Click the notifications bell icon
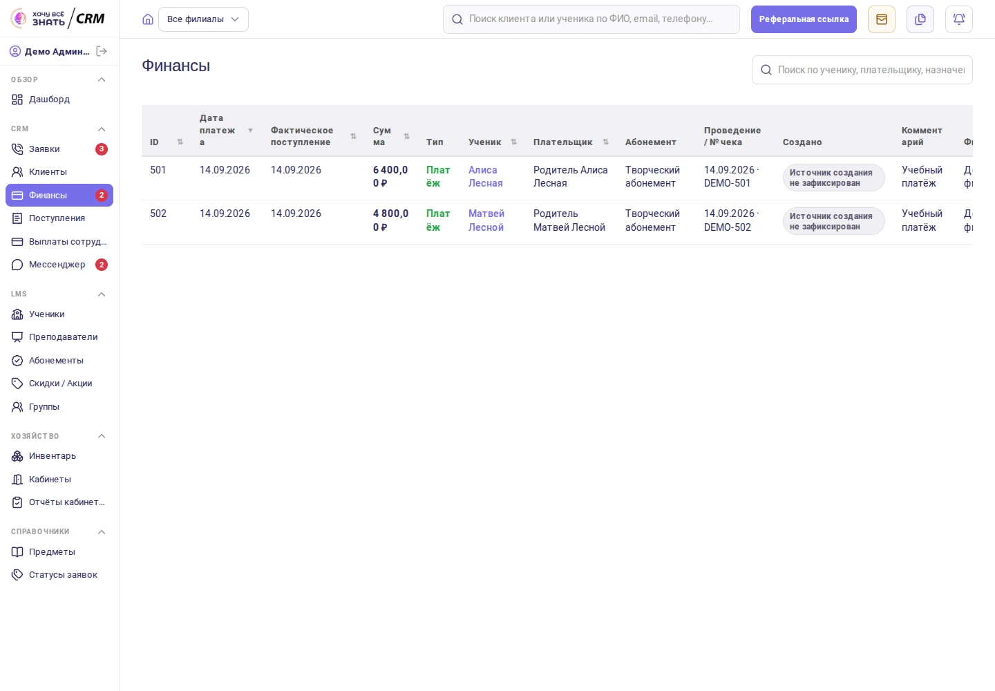Screen dimensions: 995x691 pyautogui.click(x=959, y=19)
